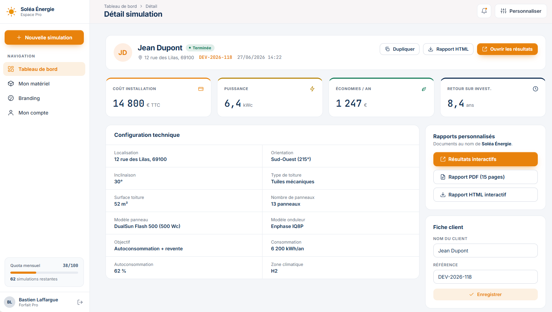Screen dimensions: 552x312
Task: Click the download icon on Rapport HTML interactif
Action: pos(443,195)
